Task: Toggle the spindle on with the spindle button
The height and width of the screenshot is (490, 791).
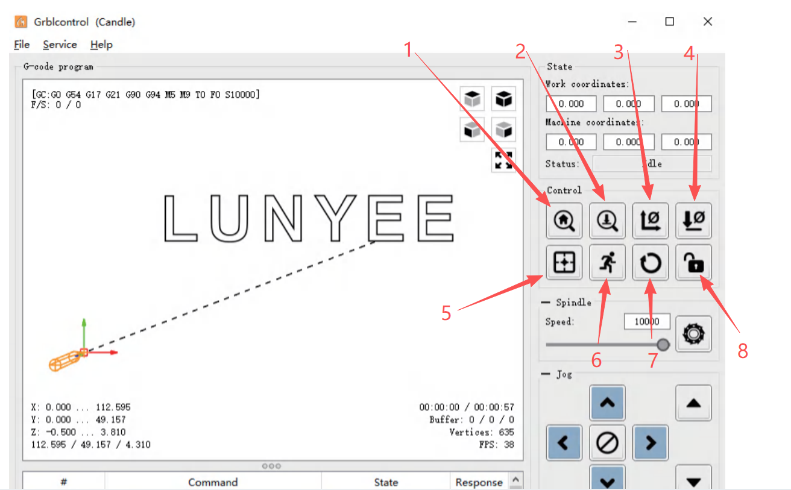Action: click(694, 334)
